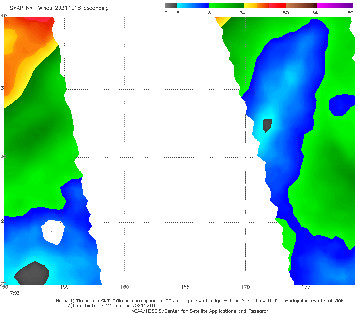Click the latitude axis label '40'

[x=4, y=15]
